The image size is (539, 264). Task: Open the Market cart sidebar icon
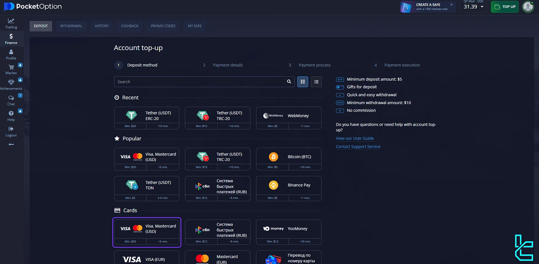(11, 67)
